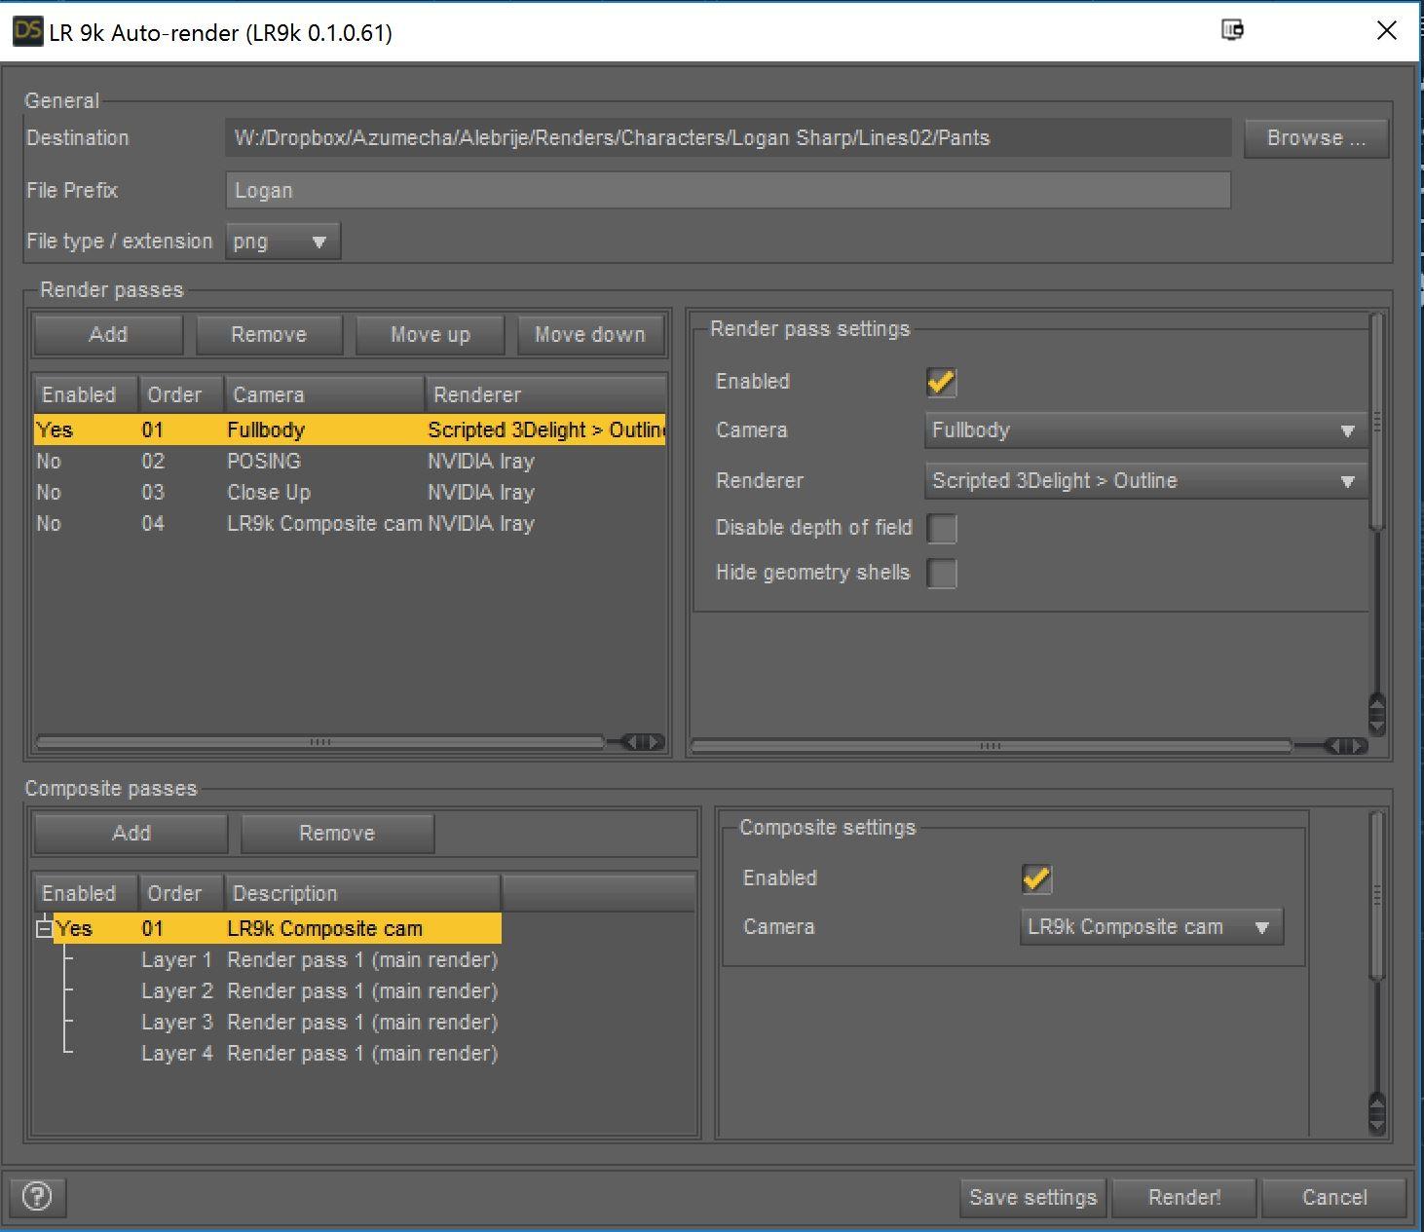Click the Camera column header
Viewport: 1424px width, 1232px height.
(x=324, y=395)
